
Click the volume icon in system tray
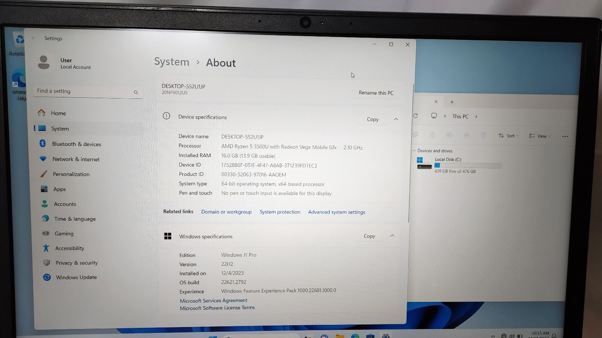click(512, 336)
